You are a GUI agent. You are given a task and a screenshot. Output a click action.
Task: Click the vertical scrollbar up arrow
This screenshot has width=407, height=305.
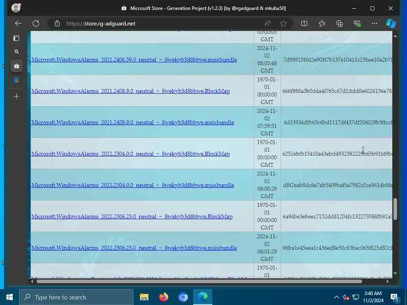(x=395, y=36)
